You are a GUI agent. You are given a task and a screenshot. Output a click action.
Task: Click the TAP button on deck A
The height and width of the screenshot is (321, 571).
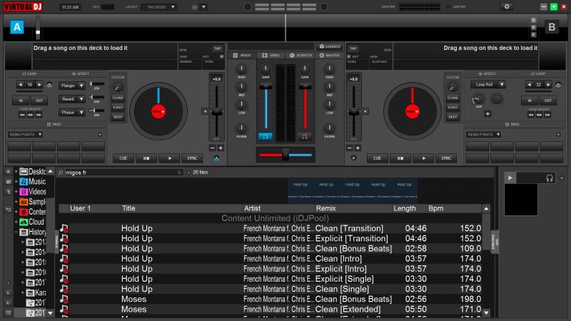coord(218,49)
